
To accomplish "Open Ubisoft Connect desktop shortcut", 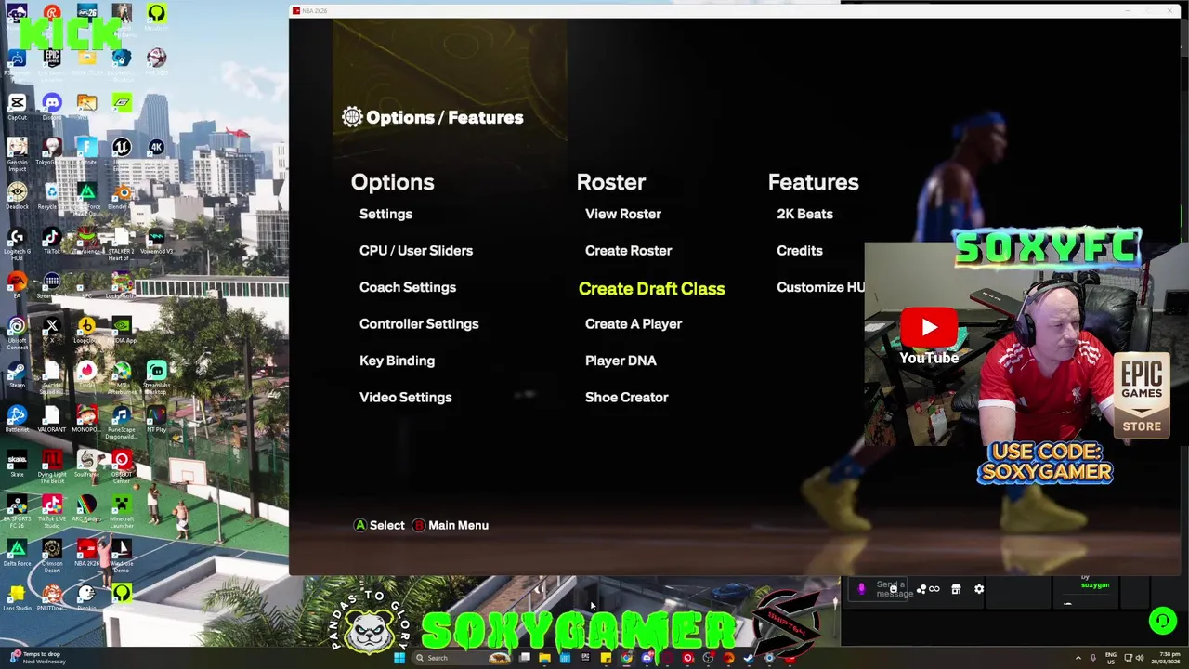I will (17, 333).
